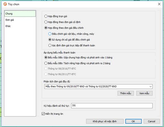Switch to the Khác section

pos(8,26)
